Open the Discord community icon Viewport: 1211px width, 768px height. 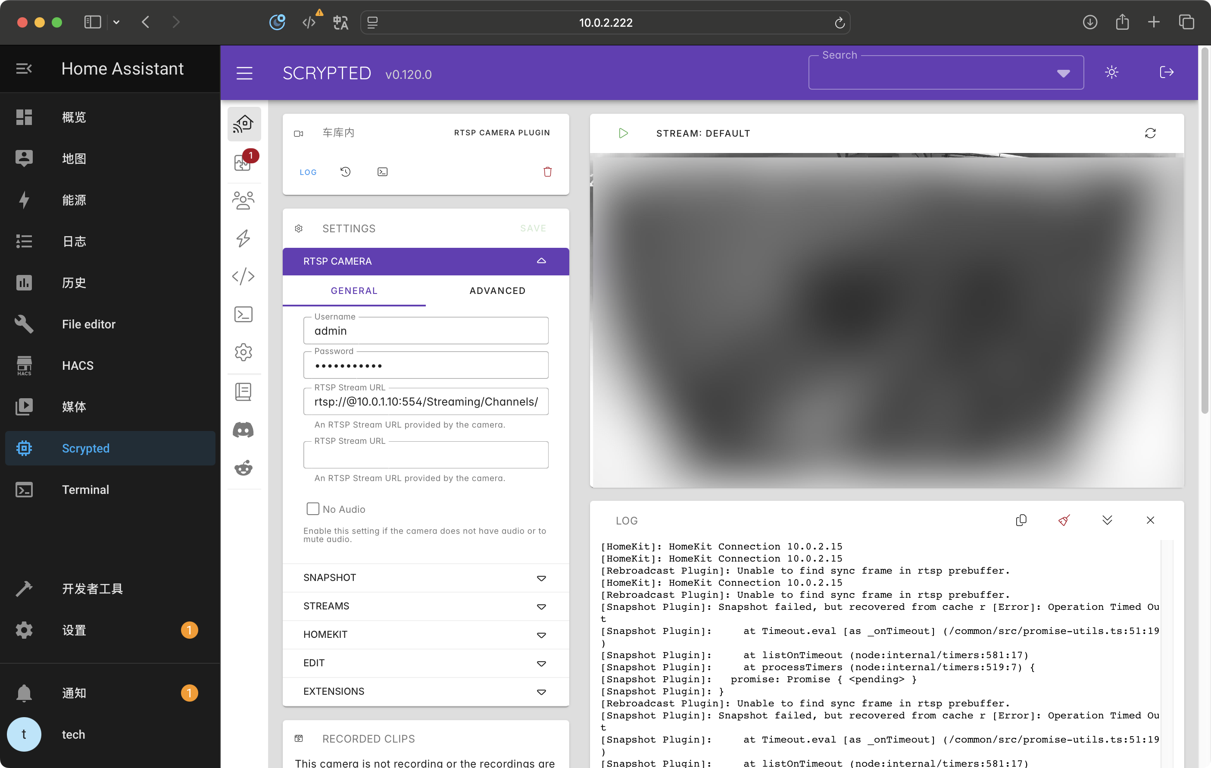[x=243, y=430]
